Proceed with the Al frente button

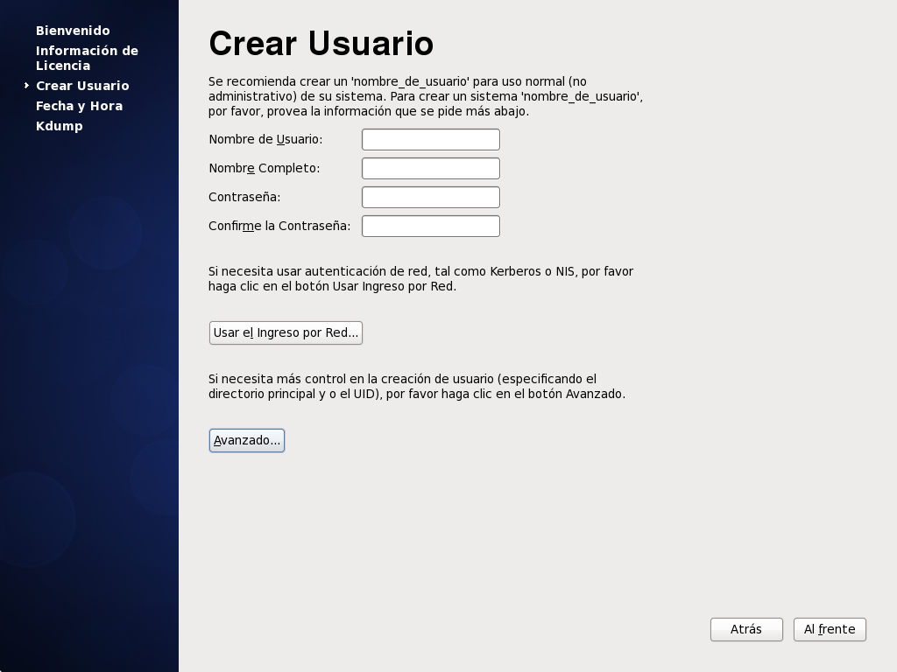click(x=830, y=630)
